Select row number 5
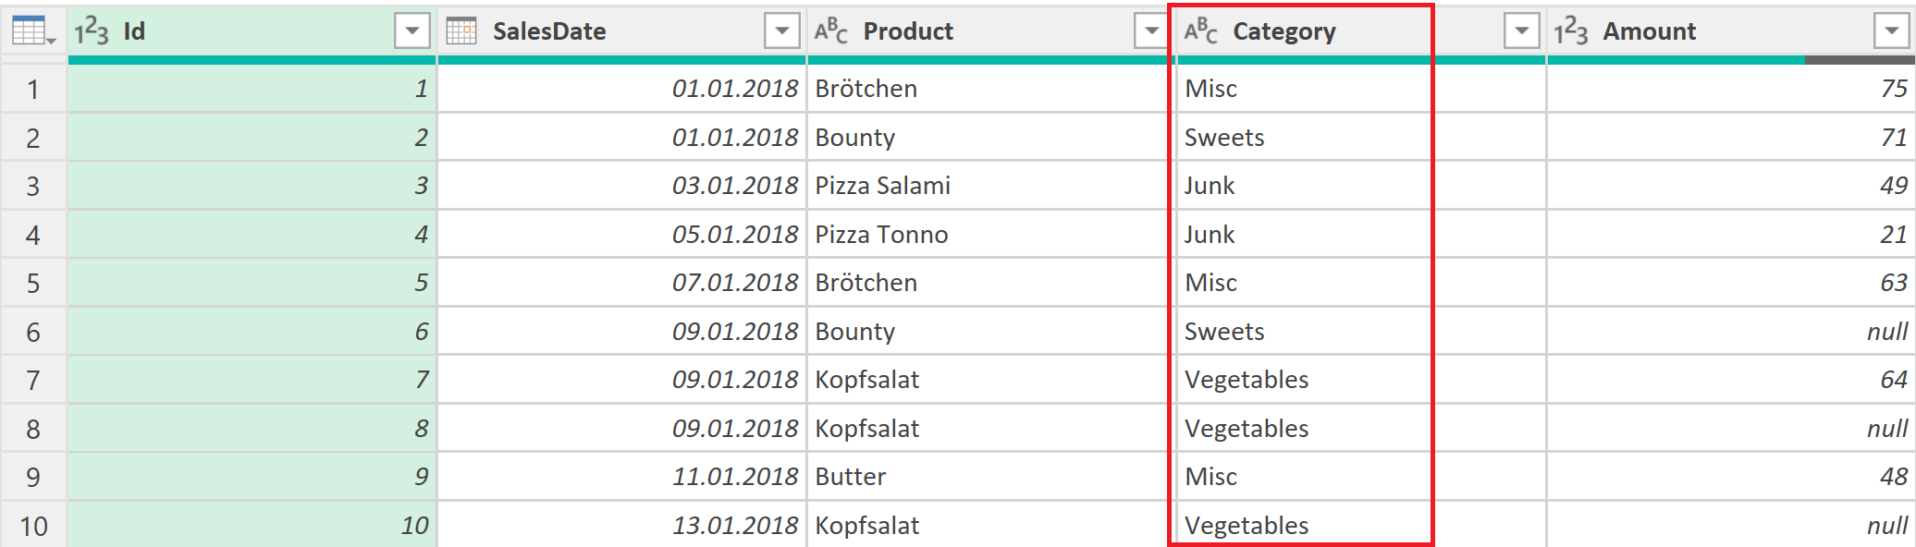 tap(33, 283)
